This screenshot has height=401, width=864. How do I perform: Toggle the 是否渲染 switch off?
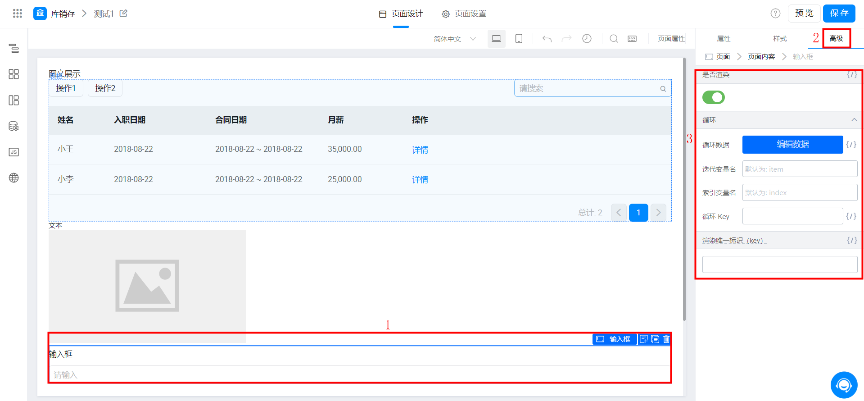click(x=714, y=97)
